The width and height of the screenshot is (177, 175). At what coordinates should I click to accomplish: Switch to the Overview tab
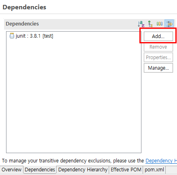12,170
